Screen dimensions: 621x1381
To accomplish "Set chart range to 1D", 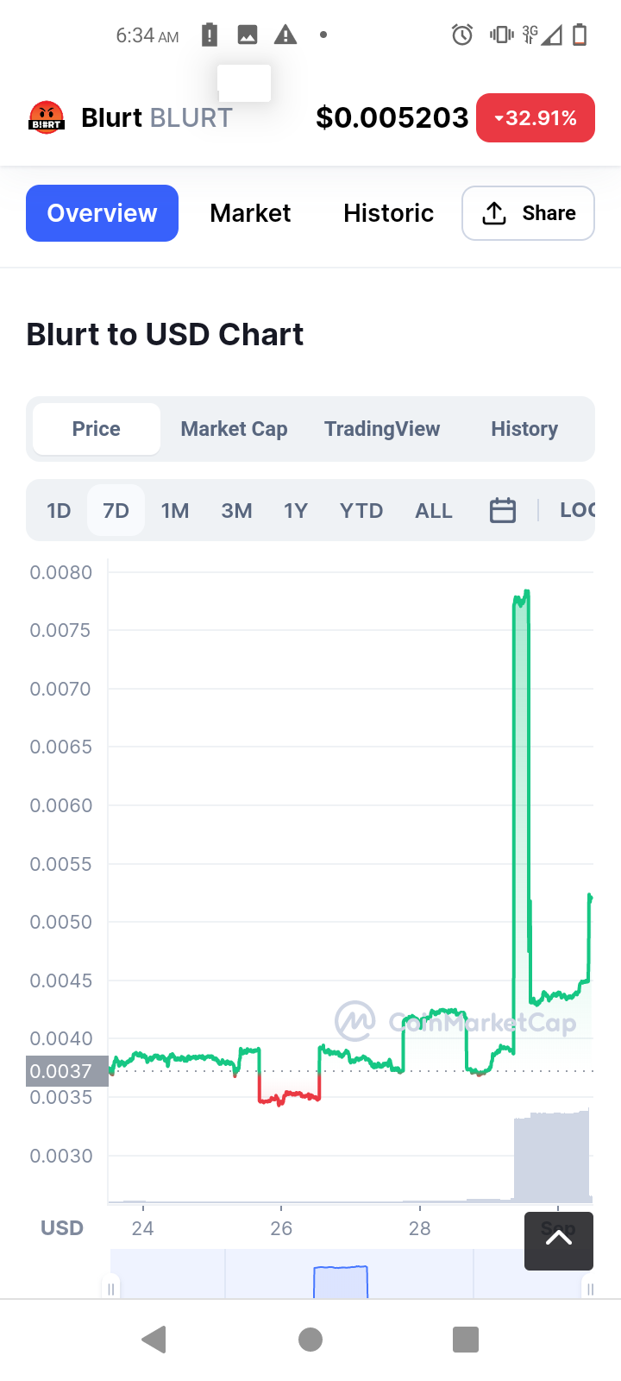I will click(x=59, y=510).
